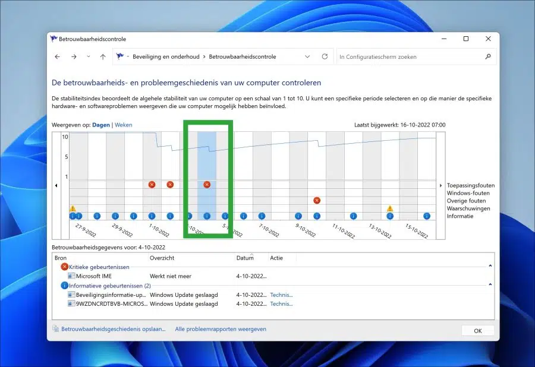Open Alle probleemrapporten weergeven link

pos(221,329)
